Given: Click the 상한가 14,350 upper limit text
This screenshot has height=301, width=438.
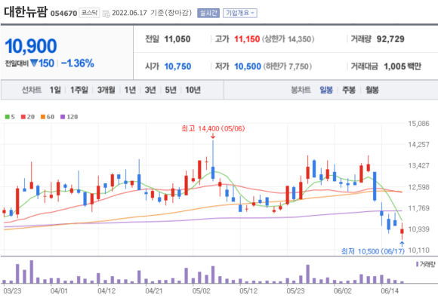Looking at the screenshot, I should tap(288, 39).
